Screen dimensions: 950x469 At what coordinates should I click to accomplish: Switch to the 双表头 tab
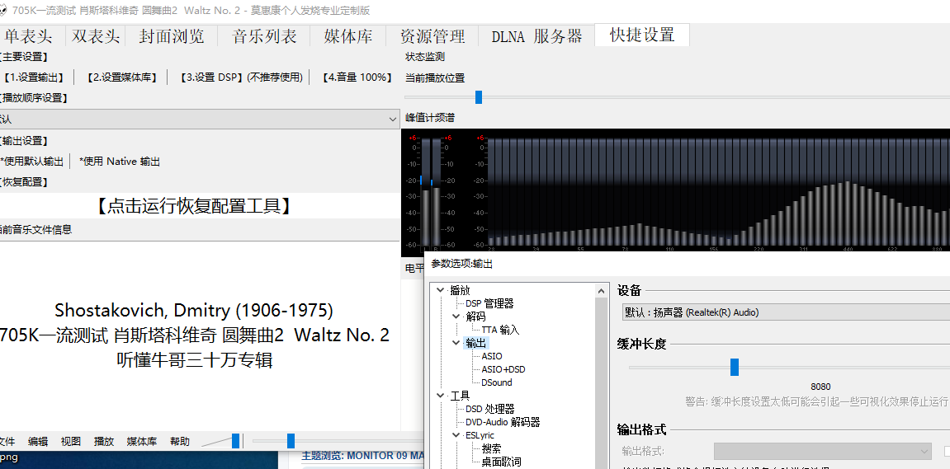tap(96, 36)
